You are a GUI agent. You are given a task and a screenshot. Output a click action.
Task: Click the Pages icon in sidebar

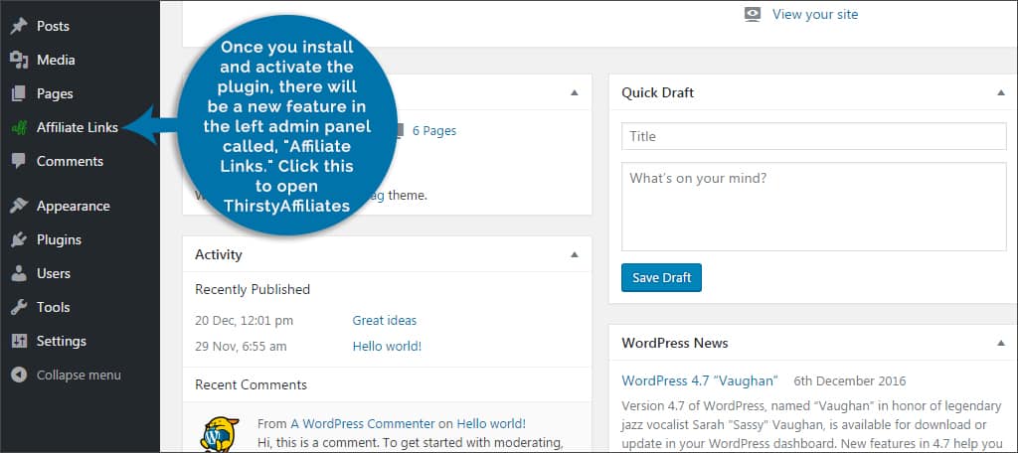point(19,93)
